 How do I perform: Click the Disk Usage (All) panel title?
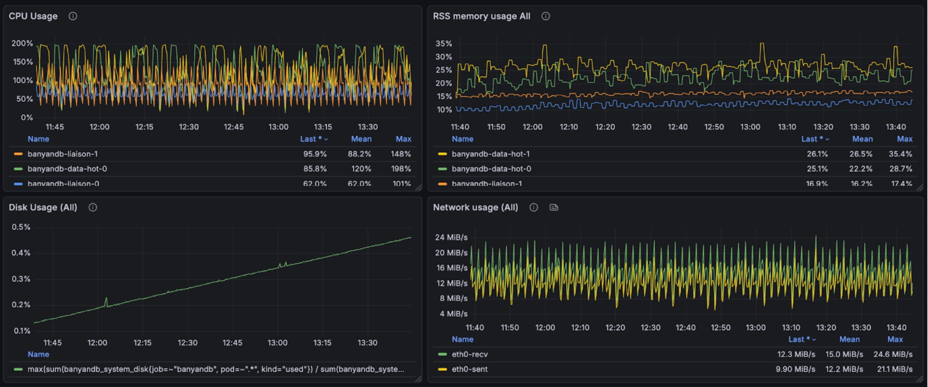coord(43,207)
